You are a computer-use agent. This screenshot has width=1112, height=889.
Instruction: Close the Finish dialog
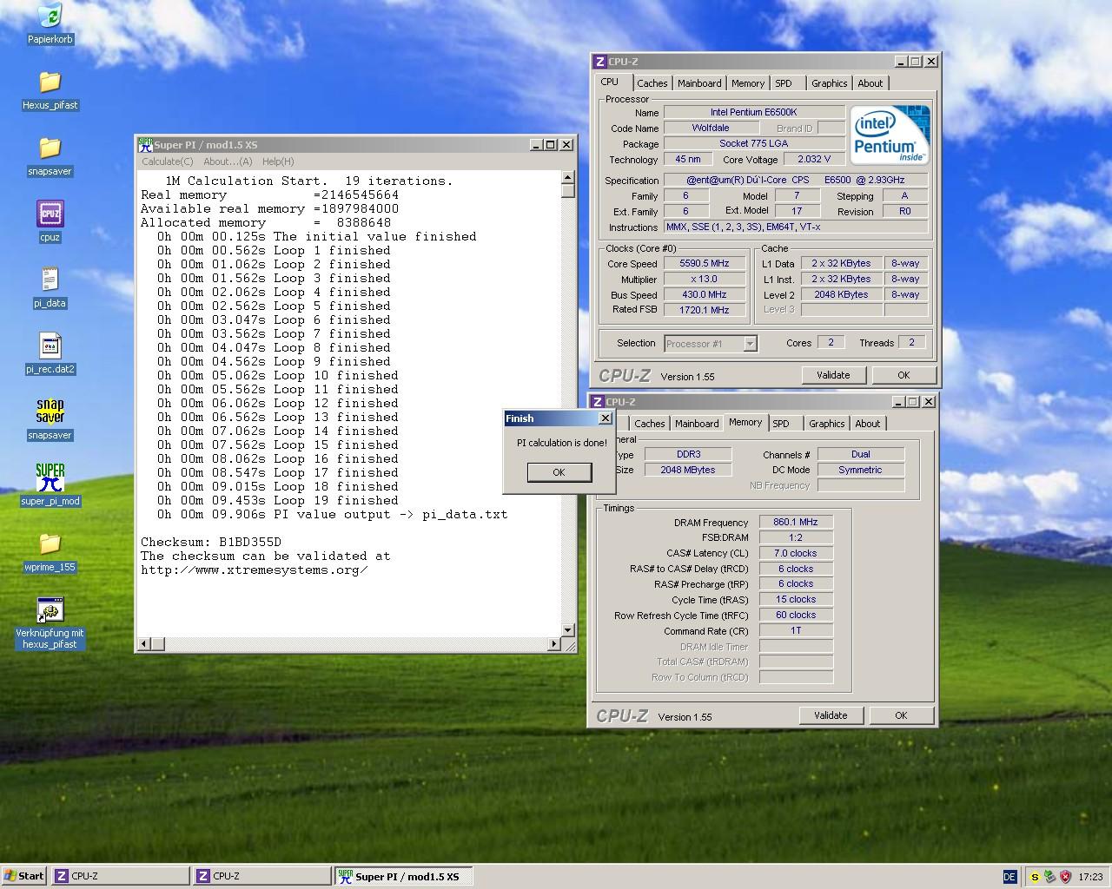coord(606,418)
